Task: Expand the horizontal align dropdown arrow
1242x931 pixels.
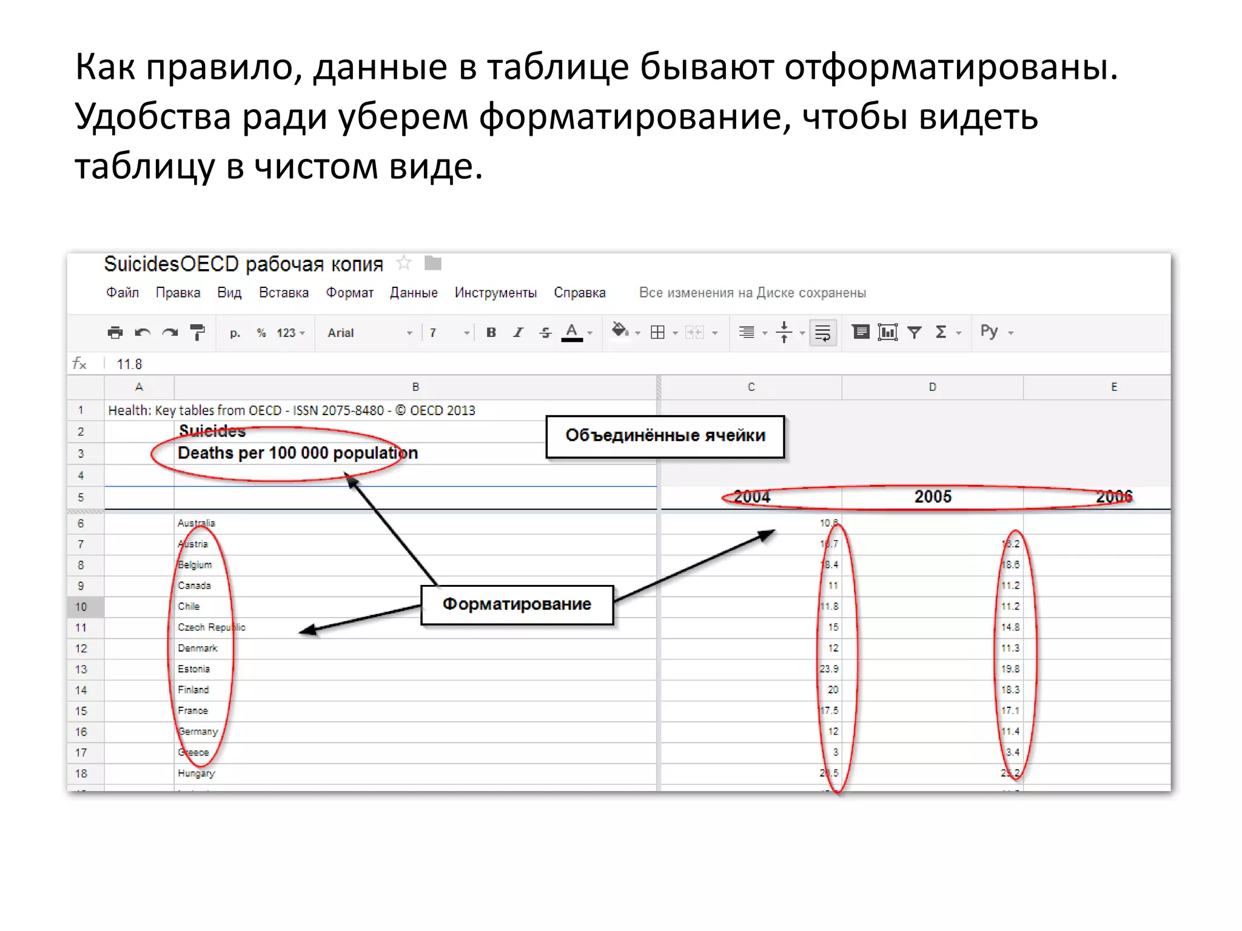Action: [x=765, y=333]
